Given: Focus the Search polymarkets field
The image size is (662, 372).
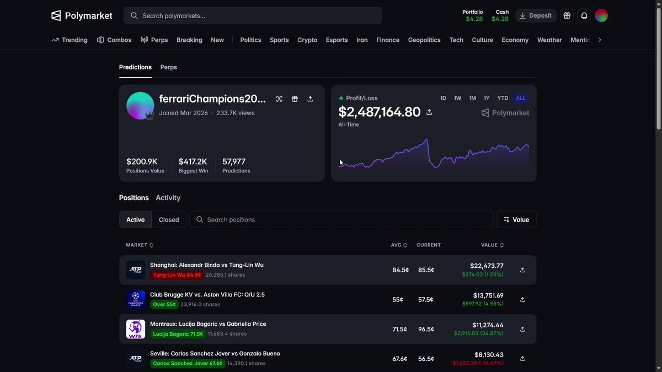Looking at the screenshot, I should point(253,15).
